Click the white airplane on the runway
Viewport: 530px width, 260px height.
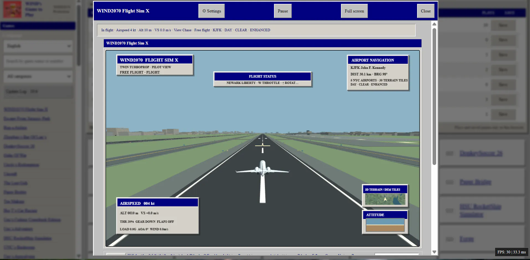262,169
